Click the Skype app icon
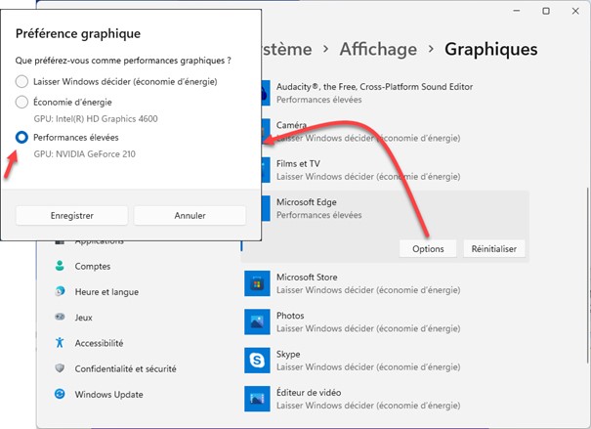Viewport: 591px width, 429px height. pos(258,361)
